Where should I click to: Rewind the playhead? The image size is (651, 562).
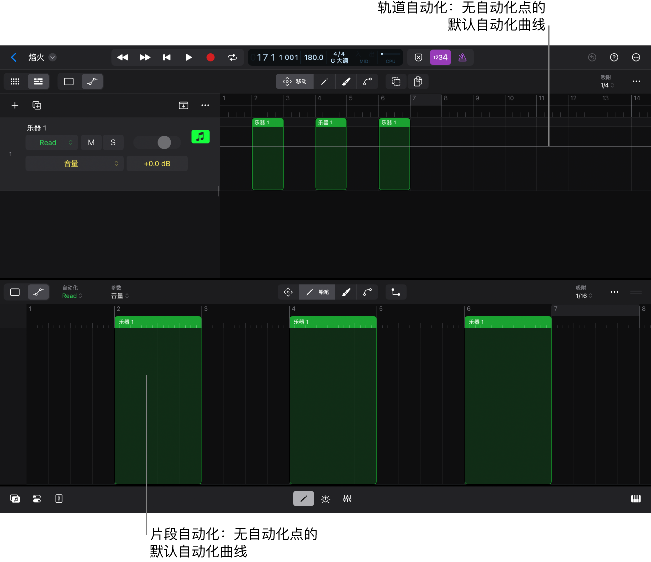click(122, 57)
